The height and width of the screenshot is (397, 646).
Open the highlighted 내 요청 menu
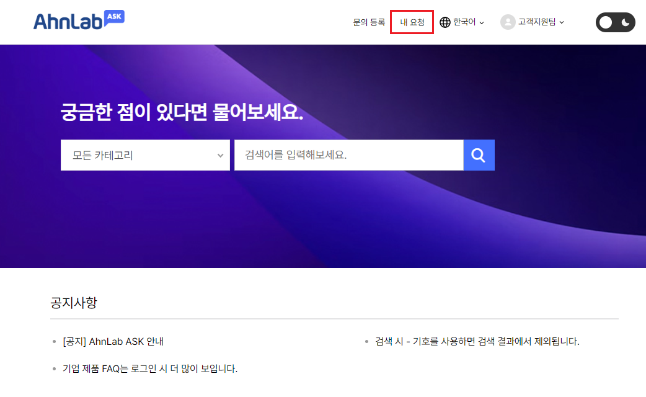click(412, 22)
